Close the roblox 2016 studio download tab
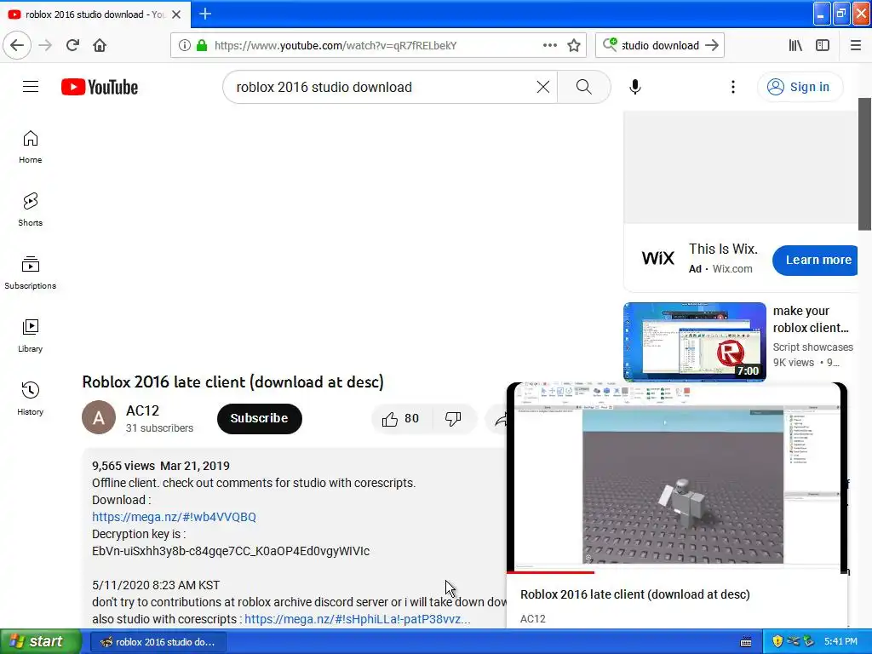Image resolution: width=872 pixels, height=654 pixels. pos(176,14)
